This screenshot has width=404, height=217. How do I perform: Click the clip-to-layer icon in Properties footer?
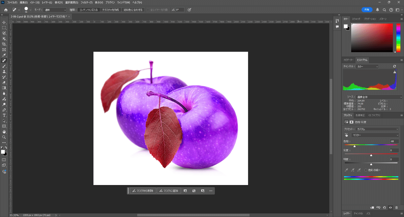[372, 208]
